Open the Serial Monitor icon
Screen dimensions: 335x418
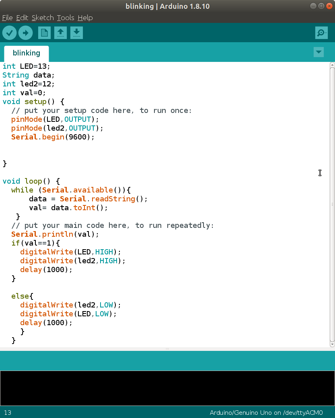[321, 33]
